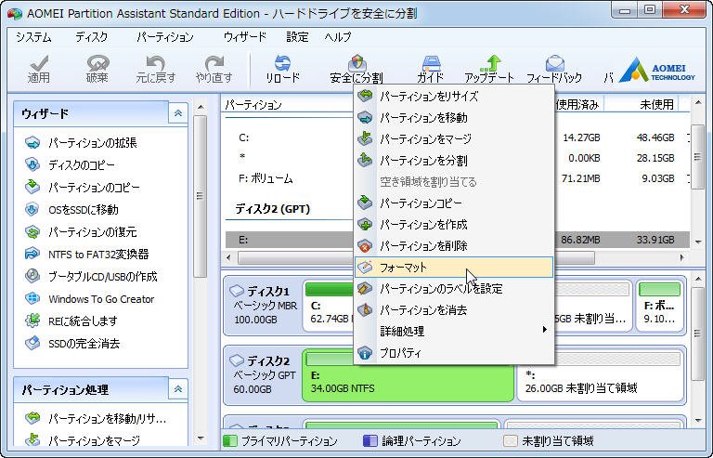Click the プライマリパーティション green legend swatch

229,440
